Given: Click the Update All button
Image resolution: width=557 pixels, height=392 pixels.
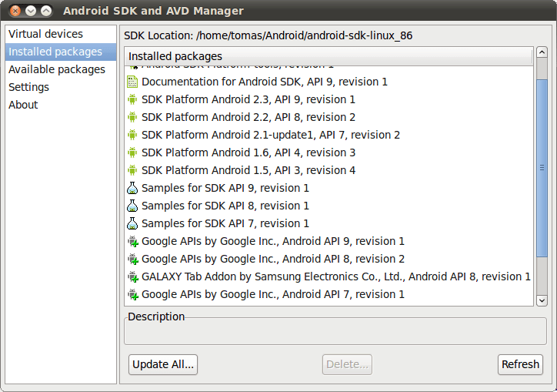Looking at the screenshot, I should (163, 364).
